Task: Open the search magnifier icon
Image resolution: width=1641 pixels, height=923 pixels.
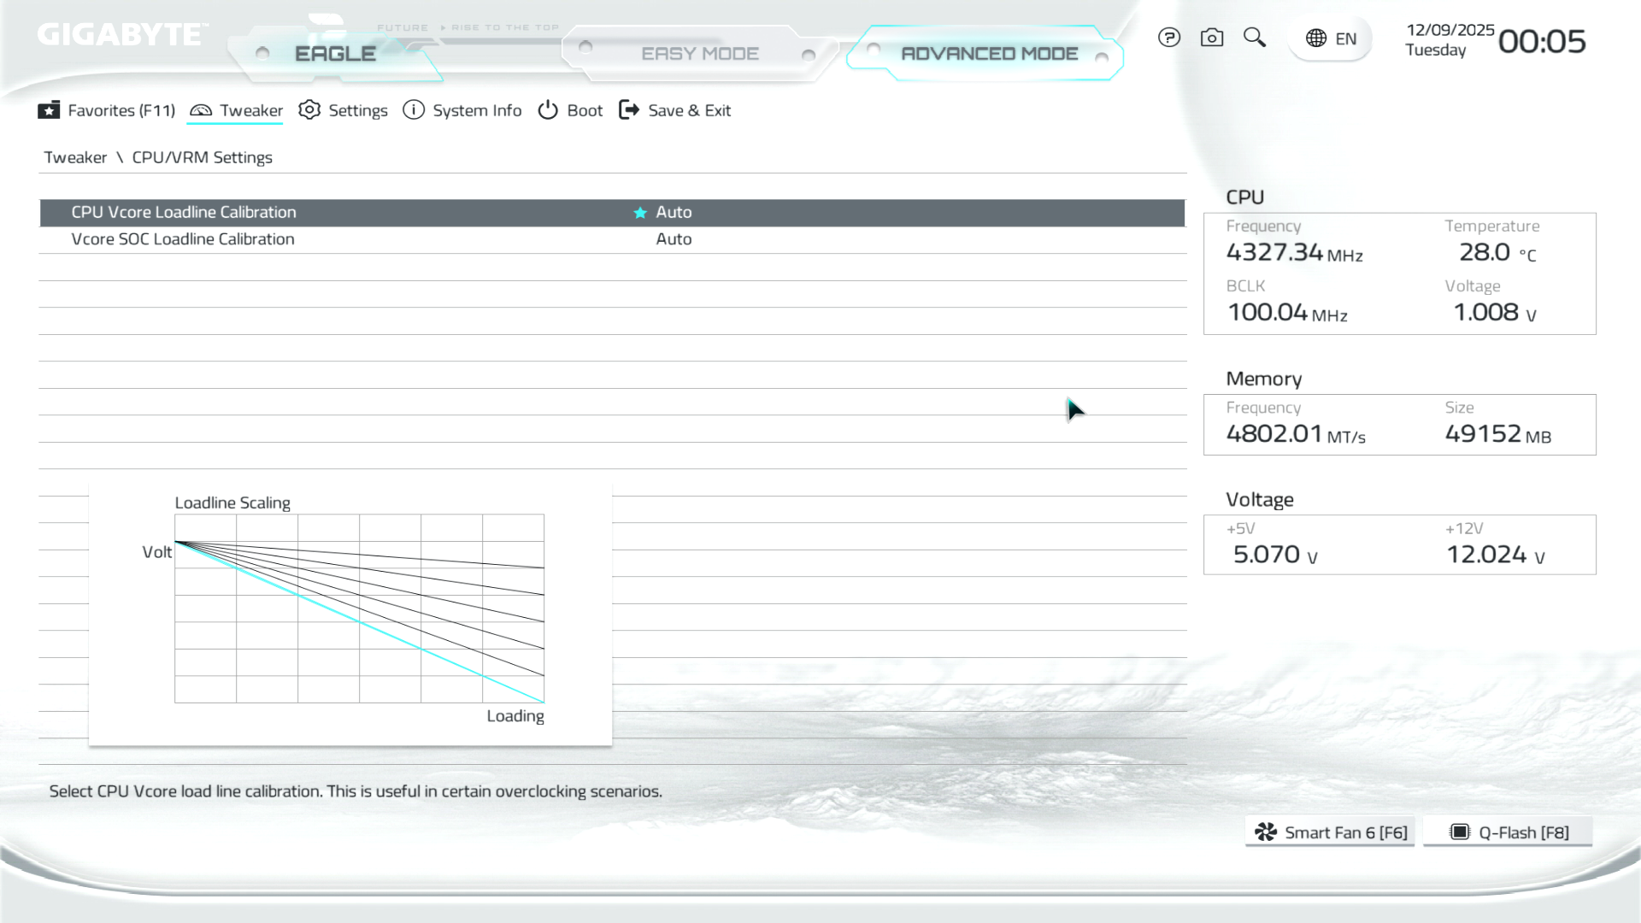Action: coord(1254,38)
